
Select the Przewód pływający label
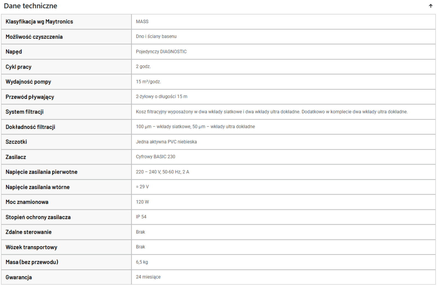coord(30,97)
